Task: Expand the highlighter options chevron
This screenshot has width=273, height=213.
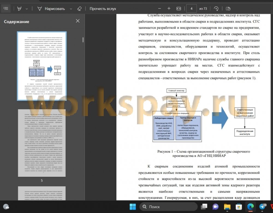Action: (27, 9)
